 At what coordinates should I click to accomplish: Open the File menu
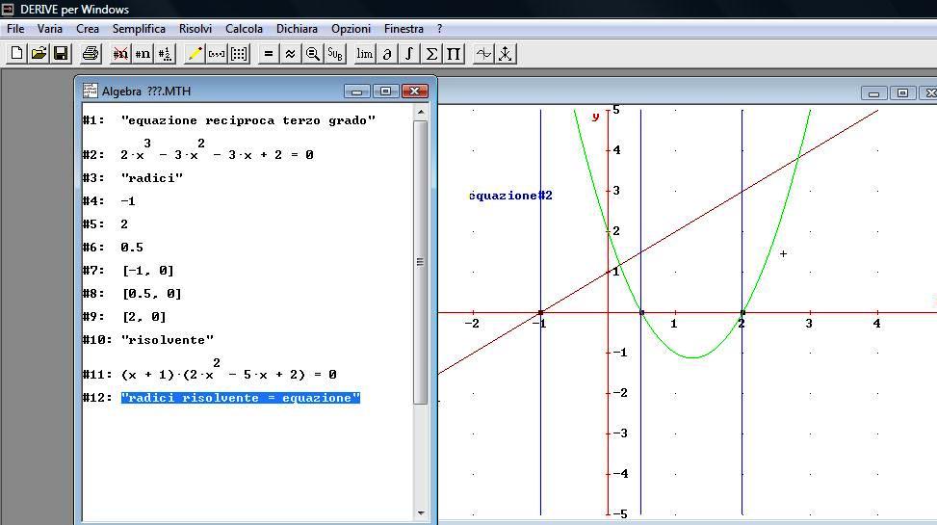click(15, 29)
